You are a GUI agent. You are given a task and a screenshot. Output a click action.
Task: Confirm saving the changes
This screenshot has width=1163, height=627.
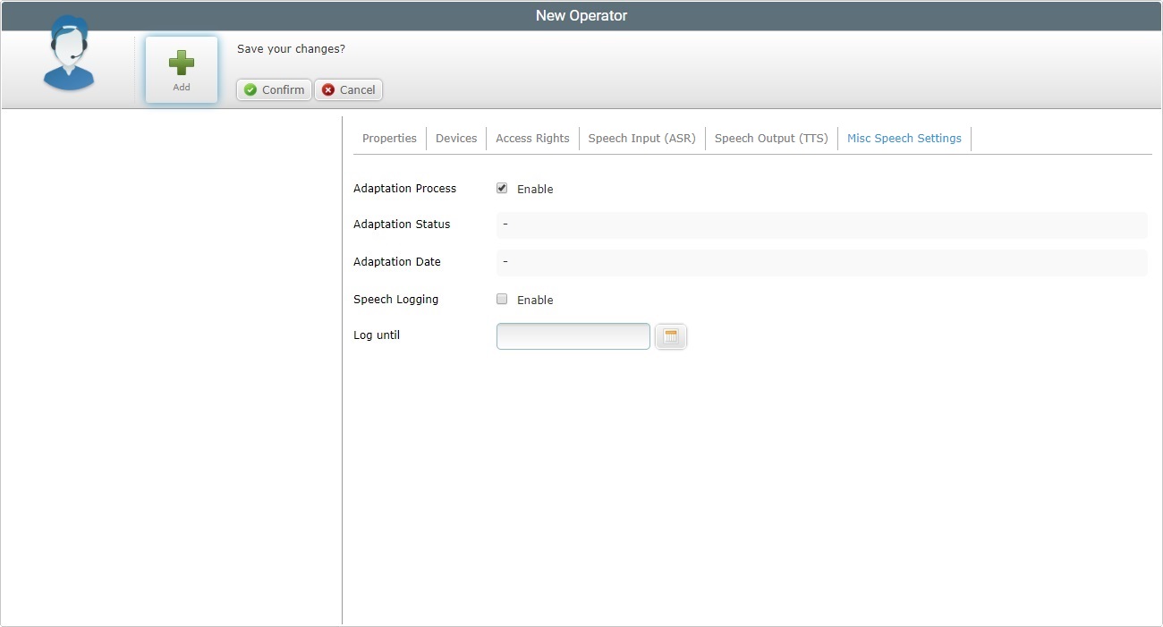point(274,89)
